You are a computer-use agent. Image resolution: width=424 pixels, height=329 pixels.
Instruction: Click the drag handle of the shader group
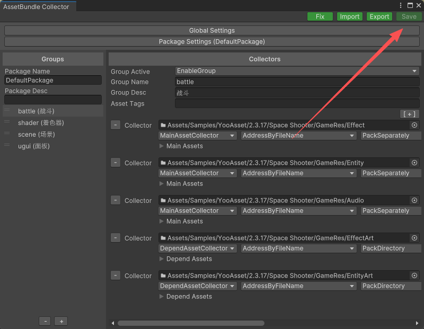(7, 122)
